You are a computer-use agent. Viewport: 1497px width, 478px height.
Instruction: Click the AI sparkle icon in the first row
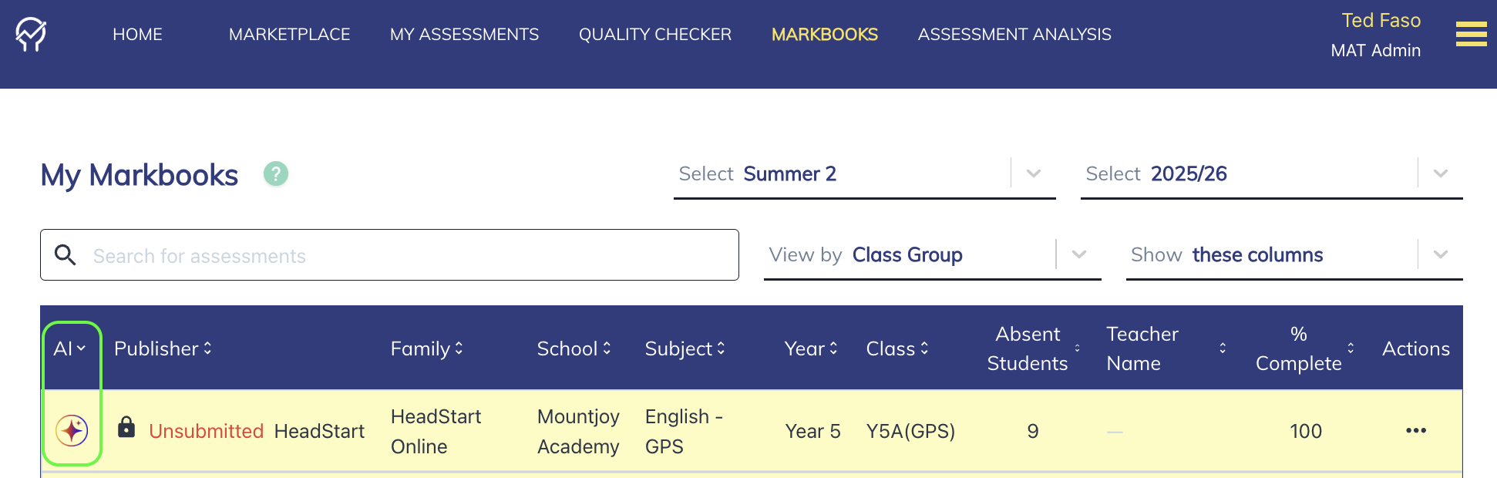pos(72,430)
